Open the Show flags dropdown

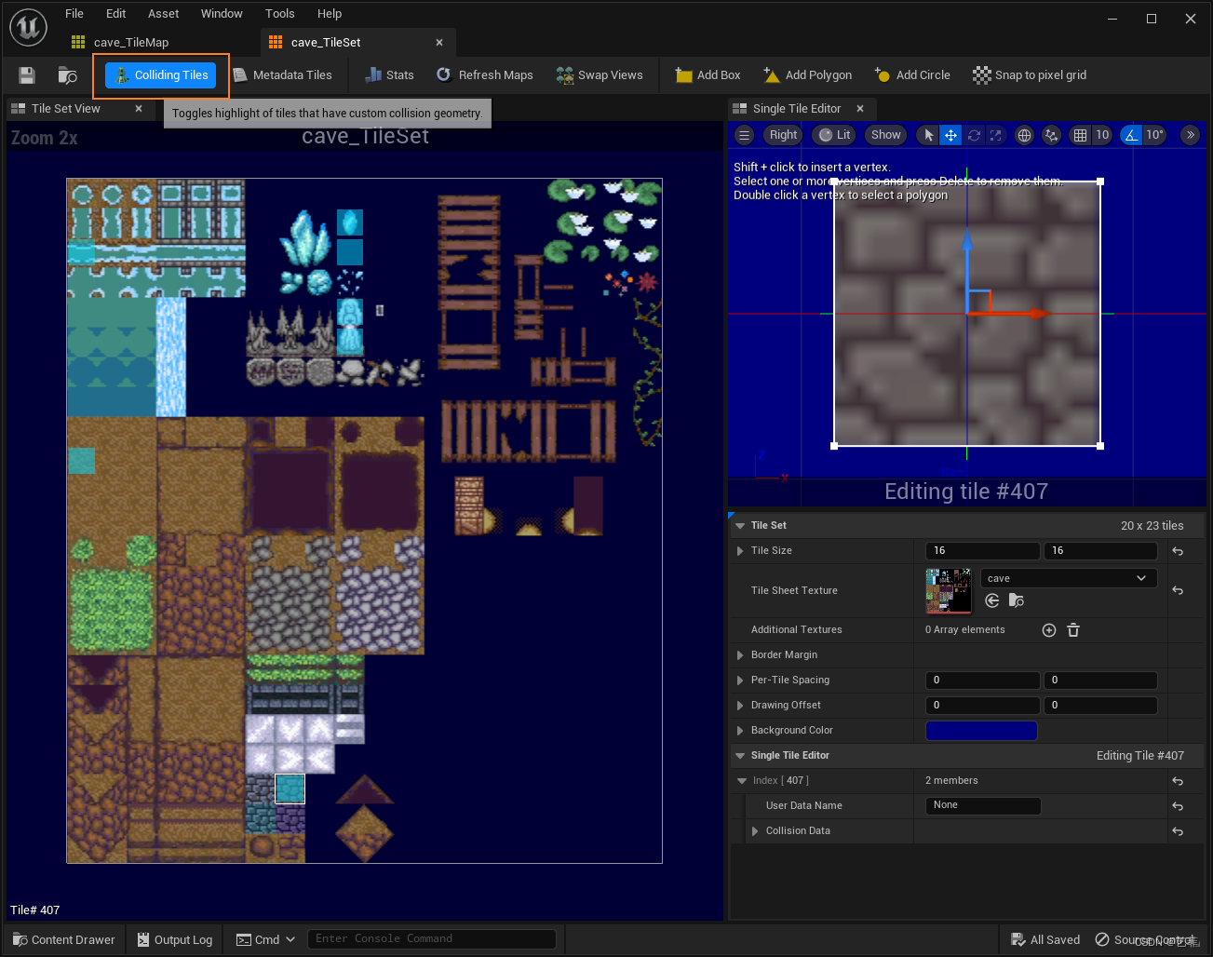point(885,135)
